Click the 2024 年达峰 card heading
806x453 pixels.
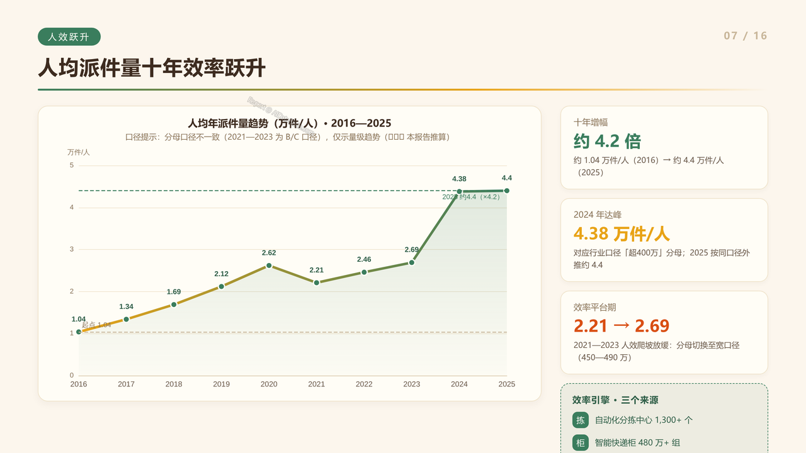pos(598,215)
